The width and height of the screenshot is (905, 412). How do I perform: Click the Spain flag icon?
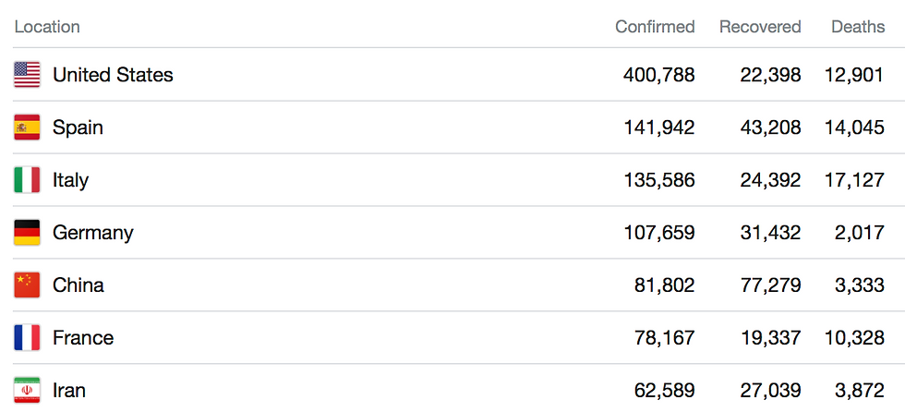(27, 127)
